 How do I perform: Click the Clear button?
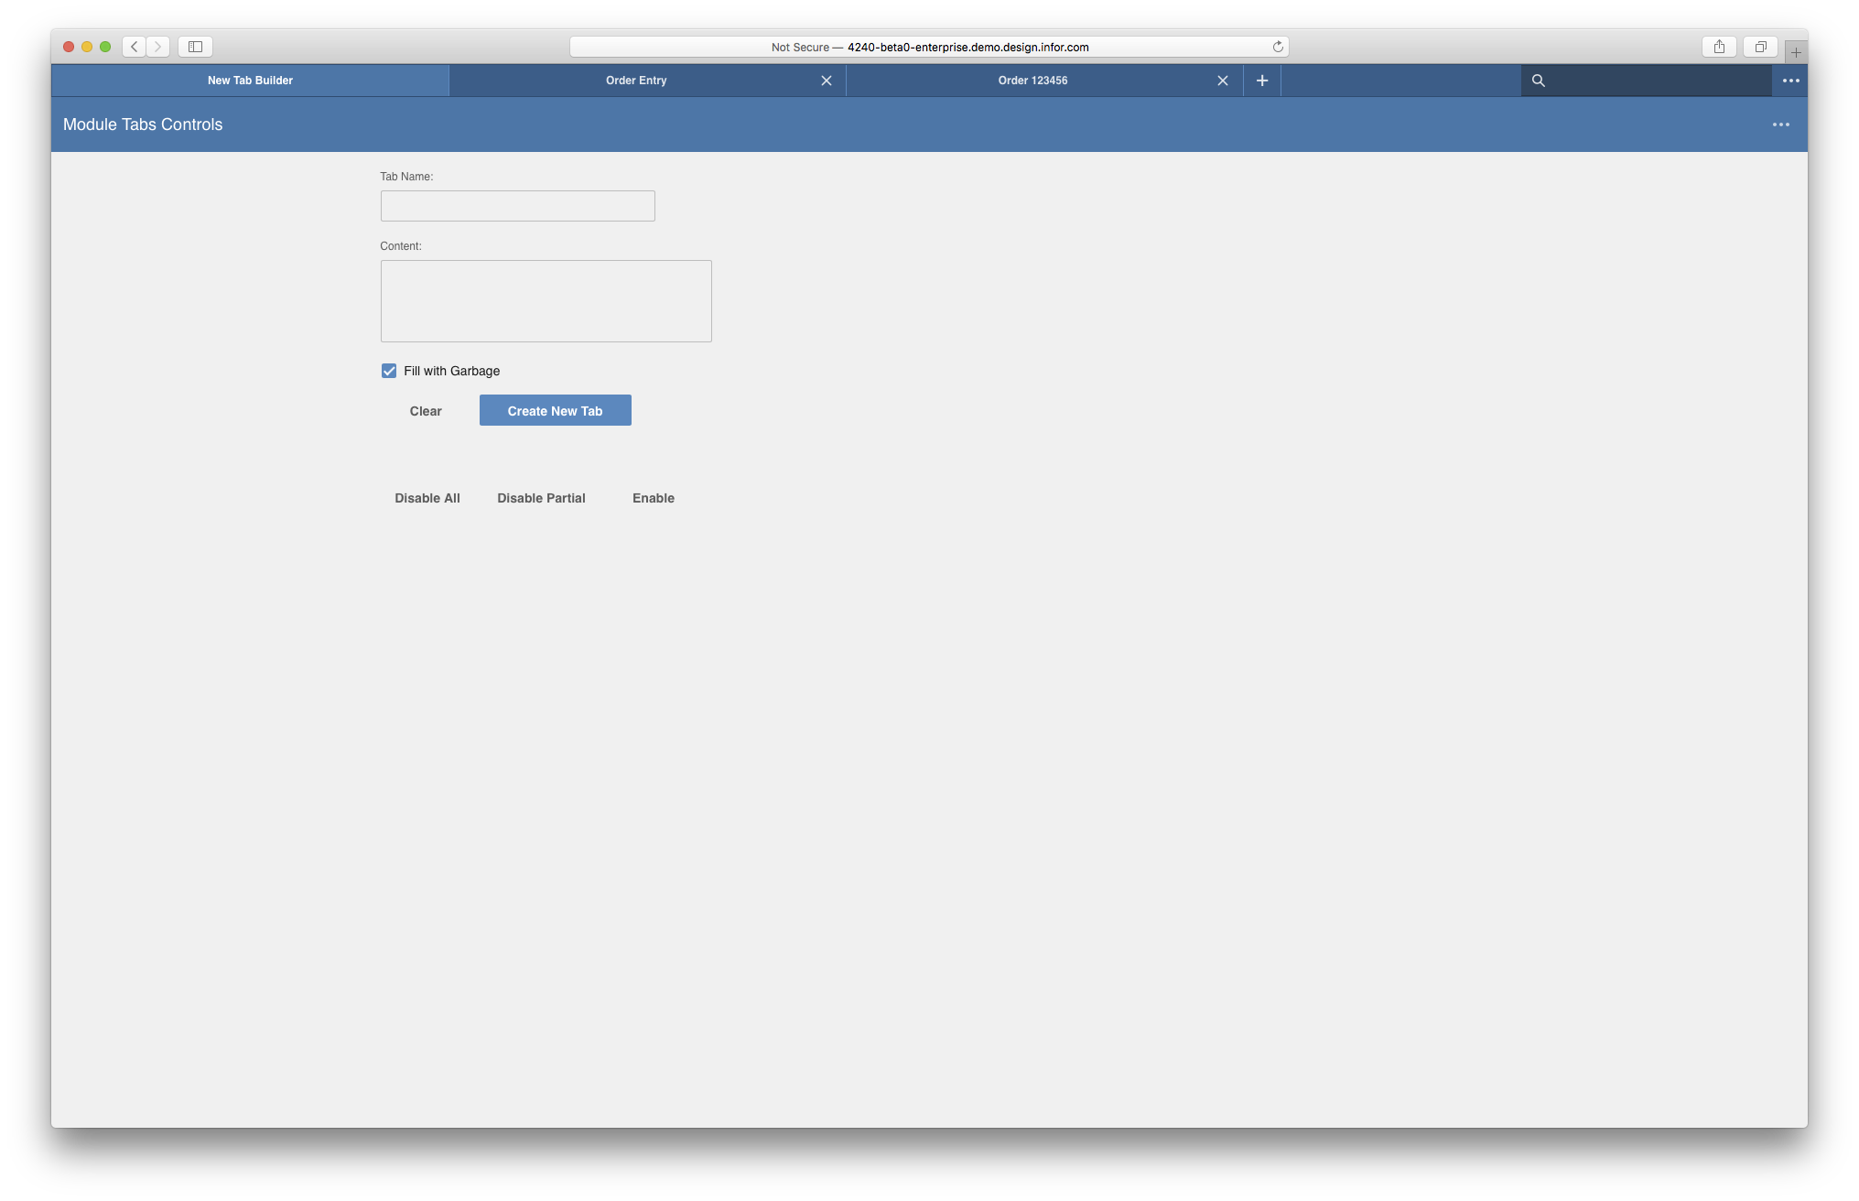point(426,411)
